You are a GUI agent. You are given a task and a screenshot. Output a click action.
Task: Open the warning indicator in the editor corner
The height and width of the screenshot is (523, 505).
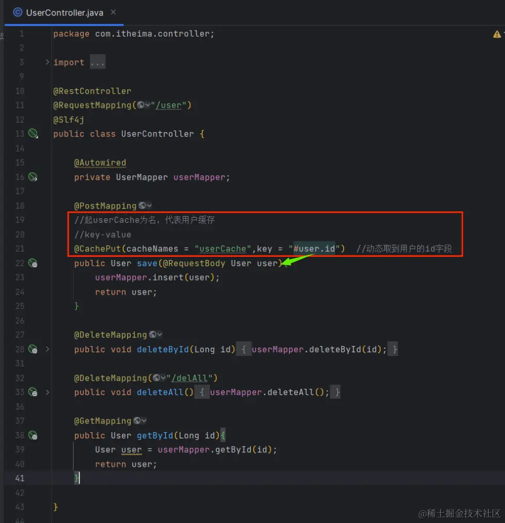pyautogui.click(x=497, y=34)
